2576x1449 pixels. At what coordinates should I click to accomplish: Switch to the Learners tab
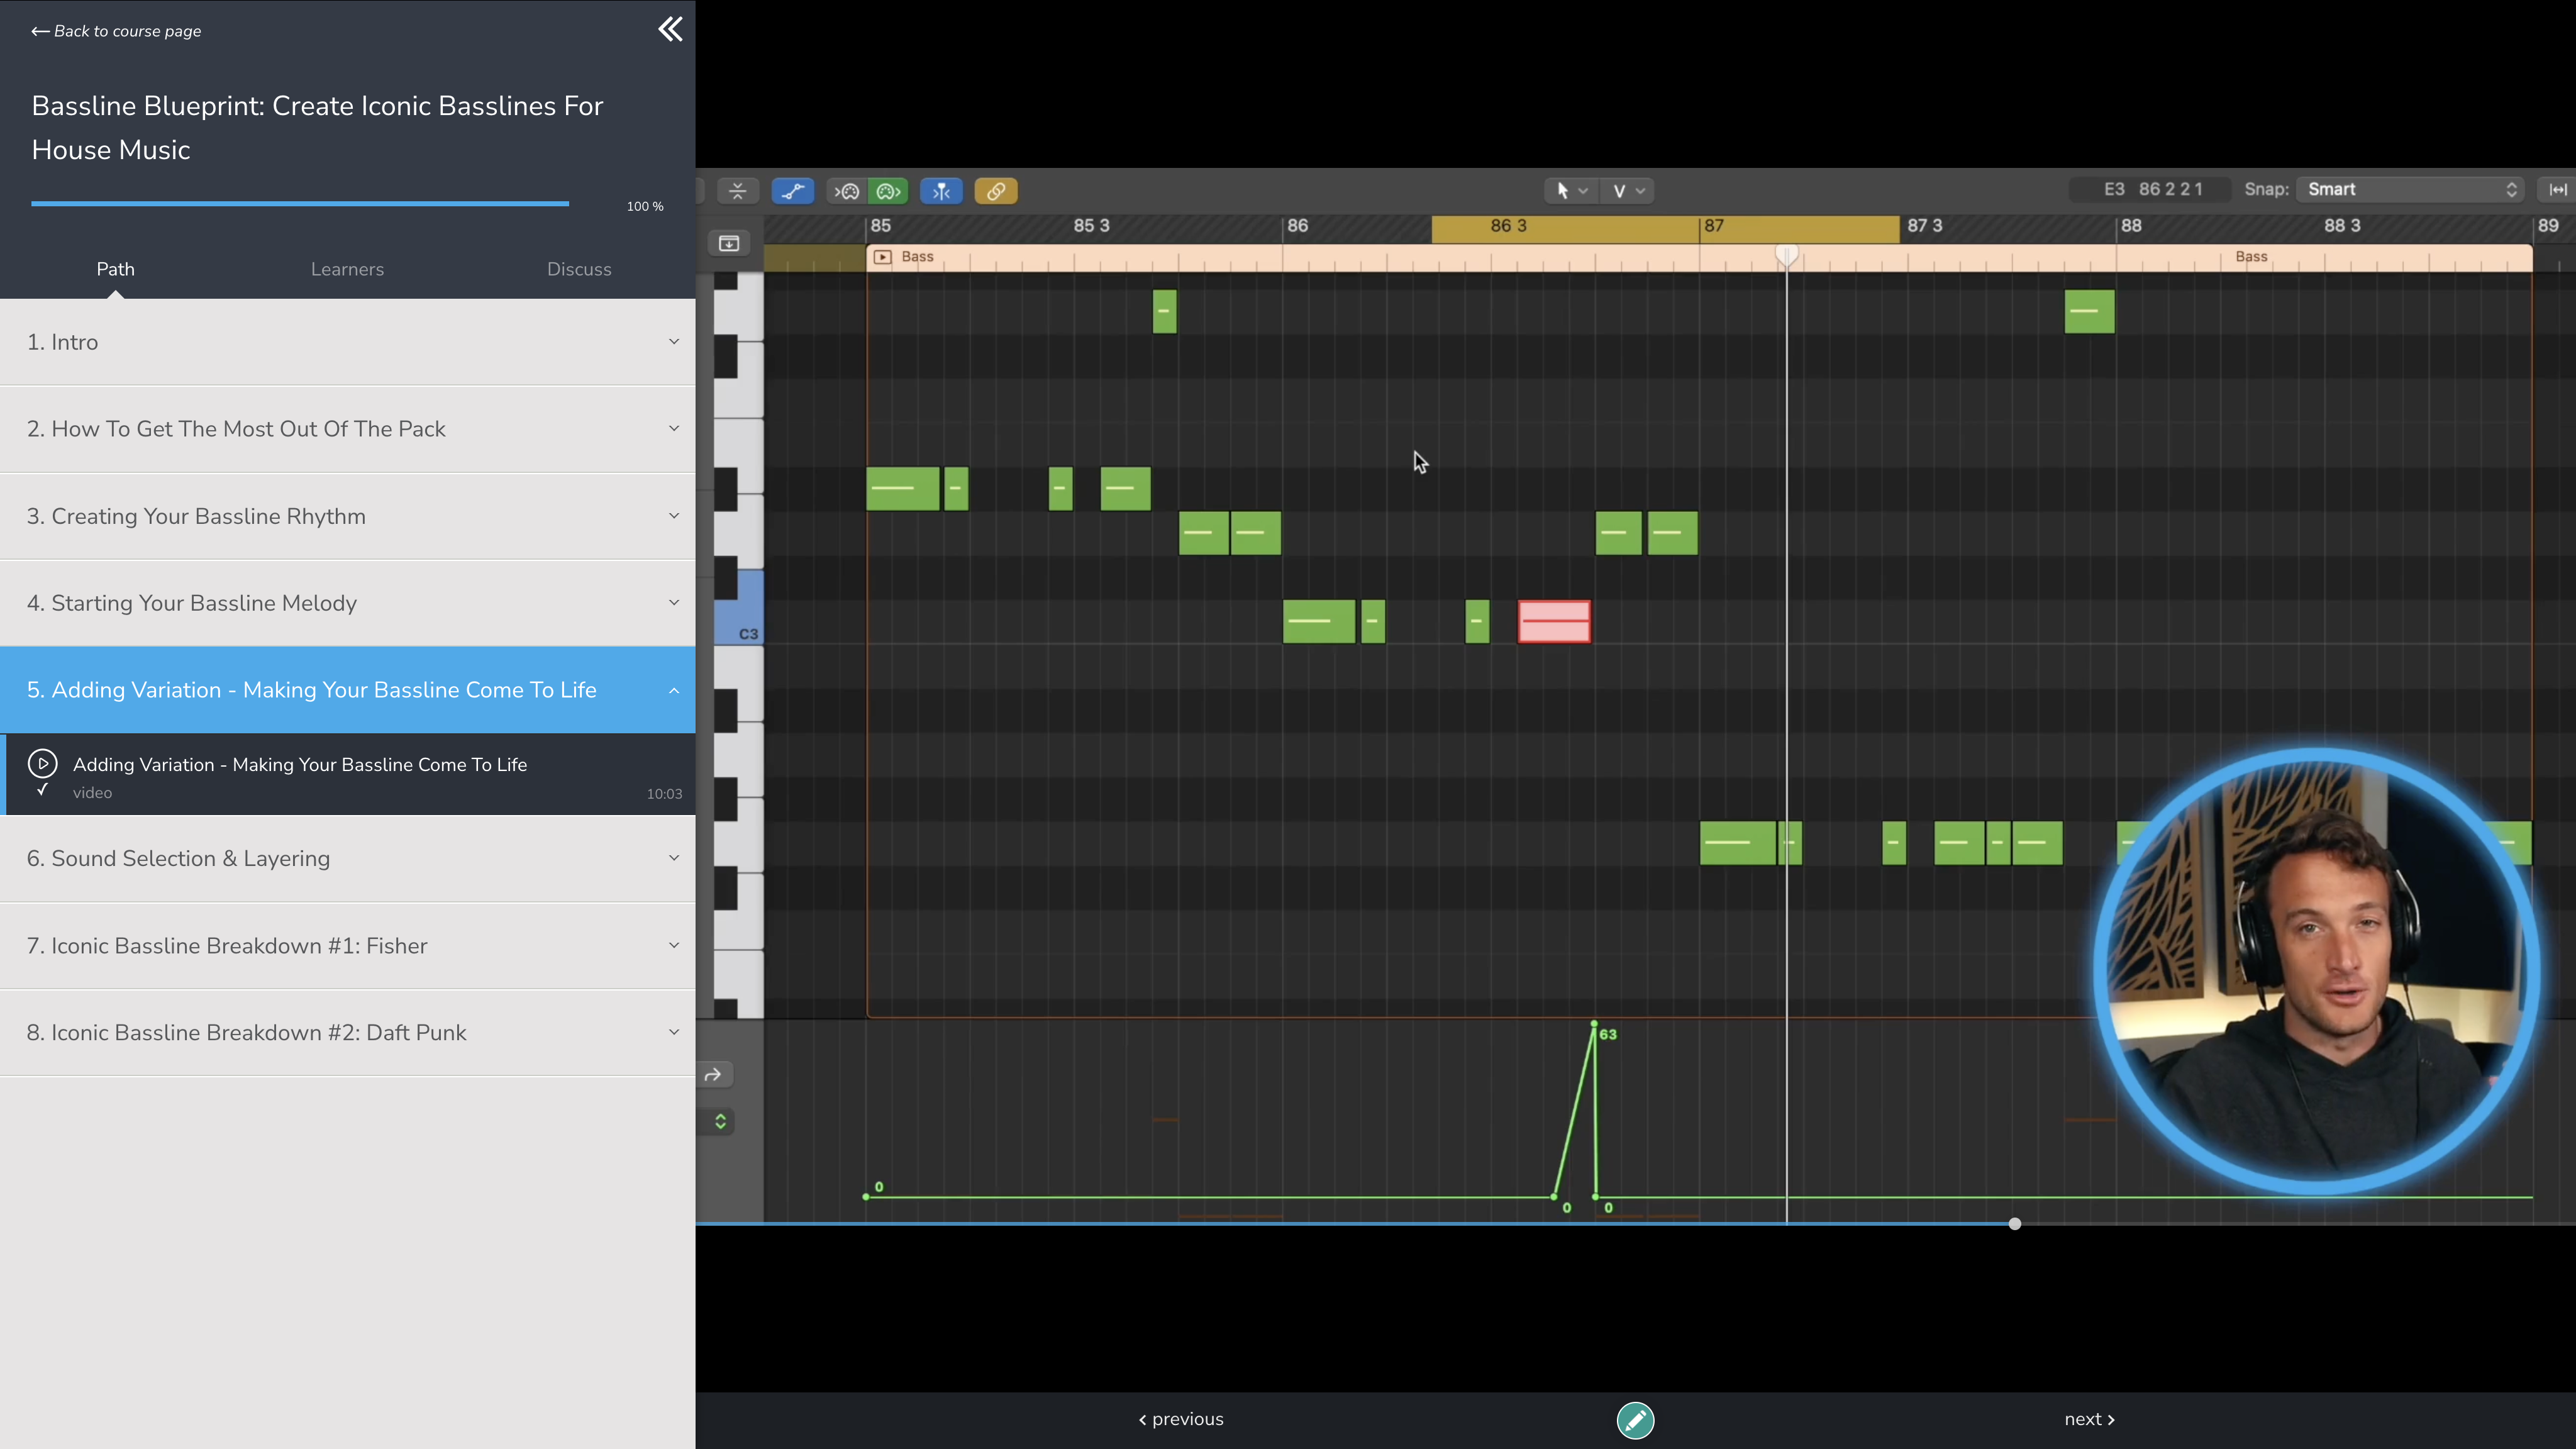coord(347,269)
